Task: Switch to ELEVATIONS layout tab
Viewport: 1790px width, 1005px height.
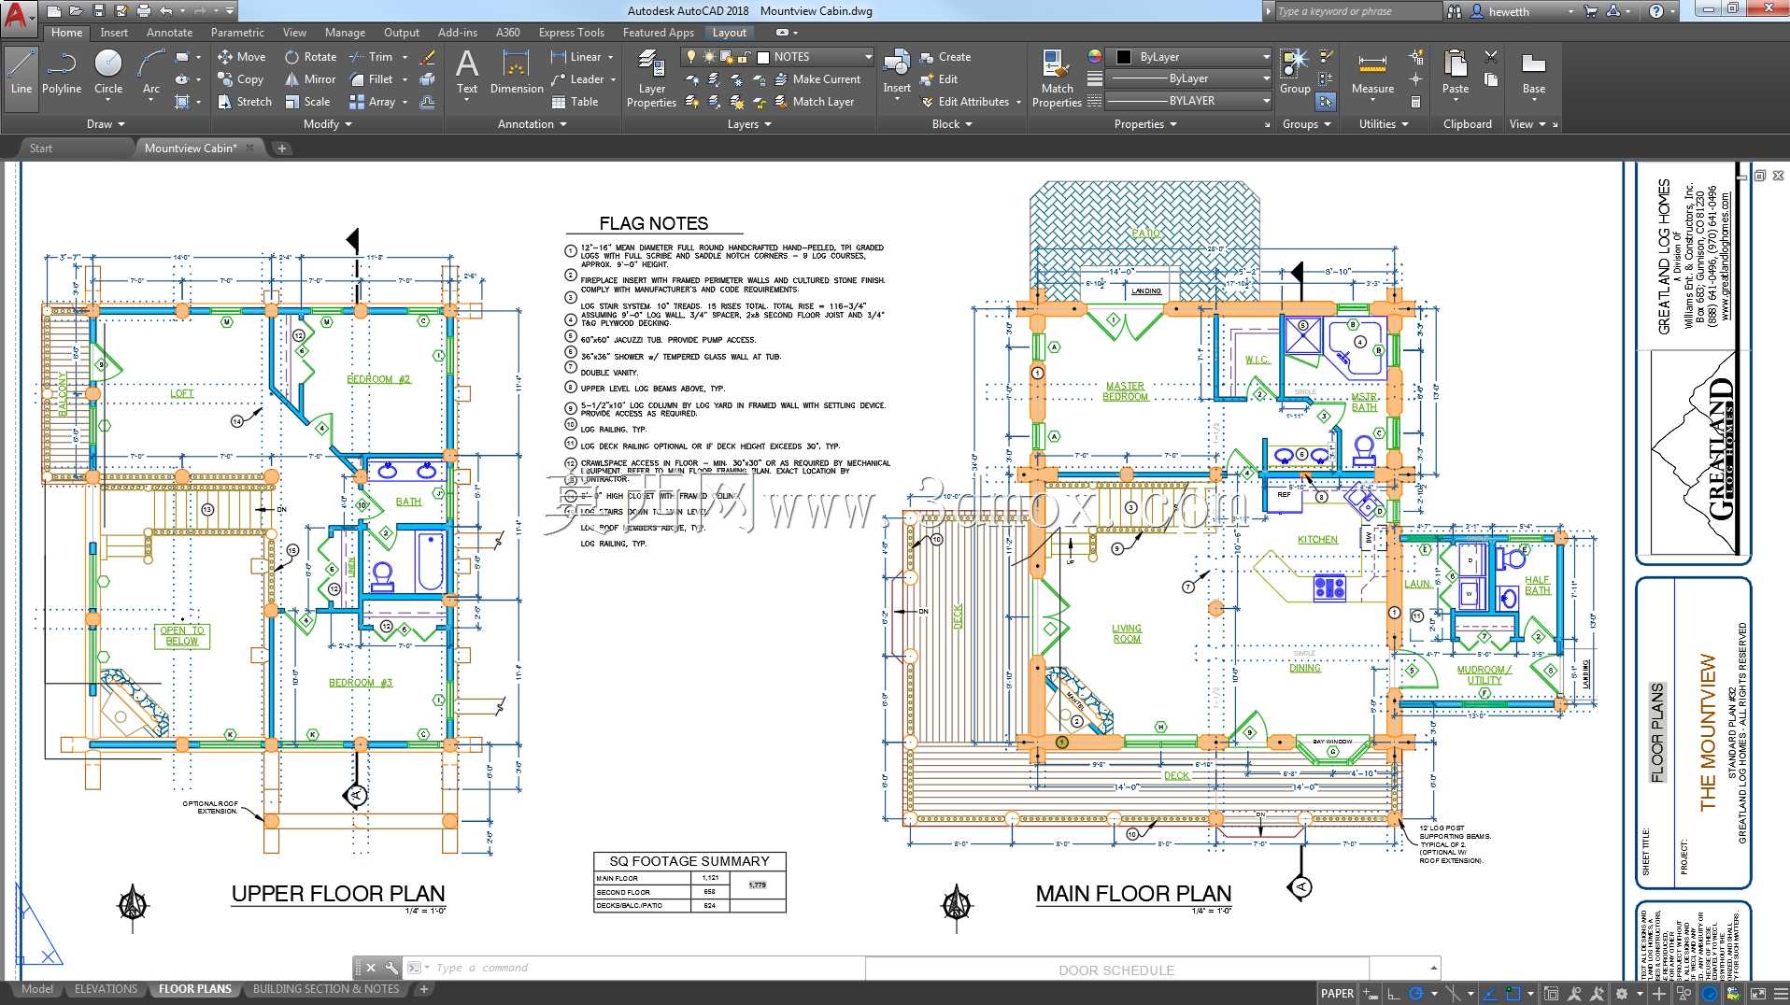Action: pyautogui.click(x=106, y=989)
